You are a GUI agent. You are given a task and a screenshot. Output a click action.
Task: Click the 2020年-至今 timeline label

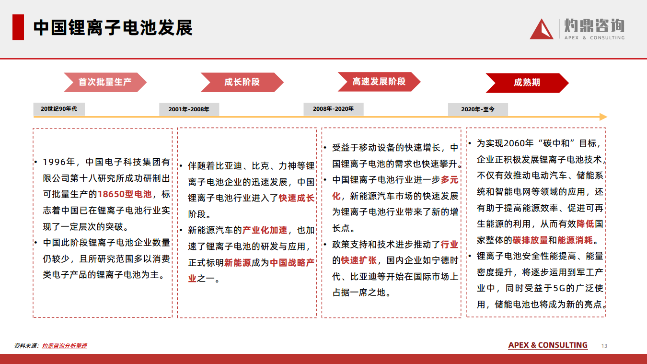coord(478,109)
